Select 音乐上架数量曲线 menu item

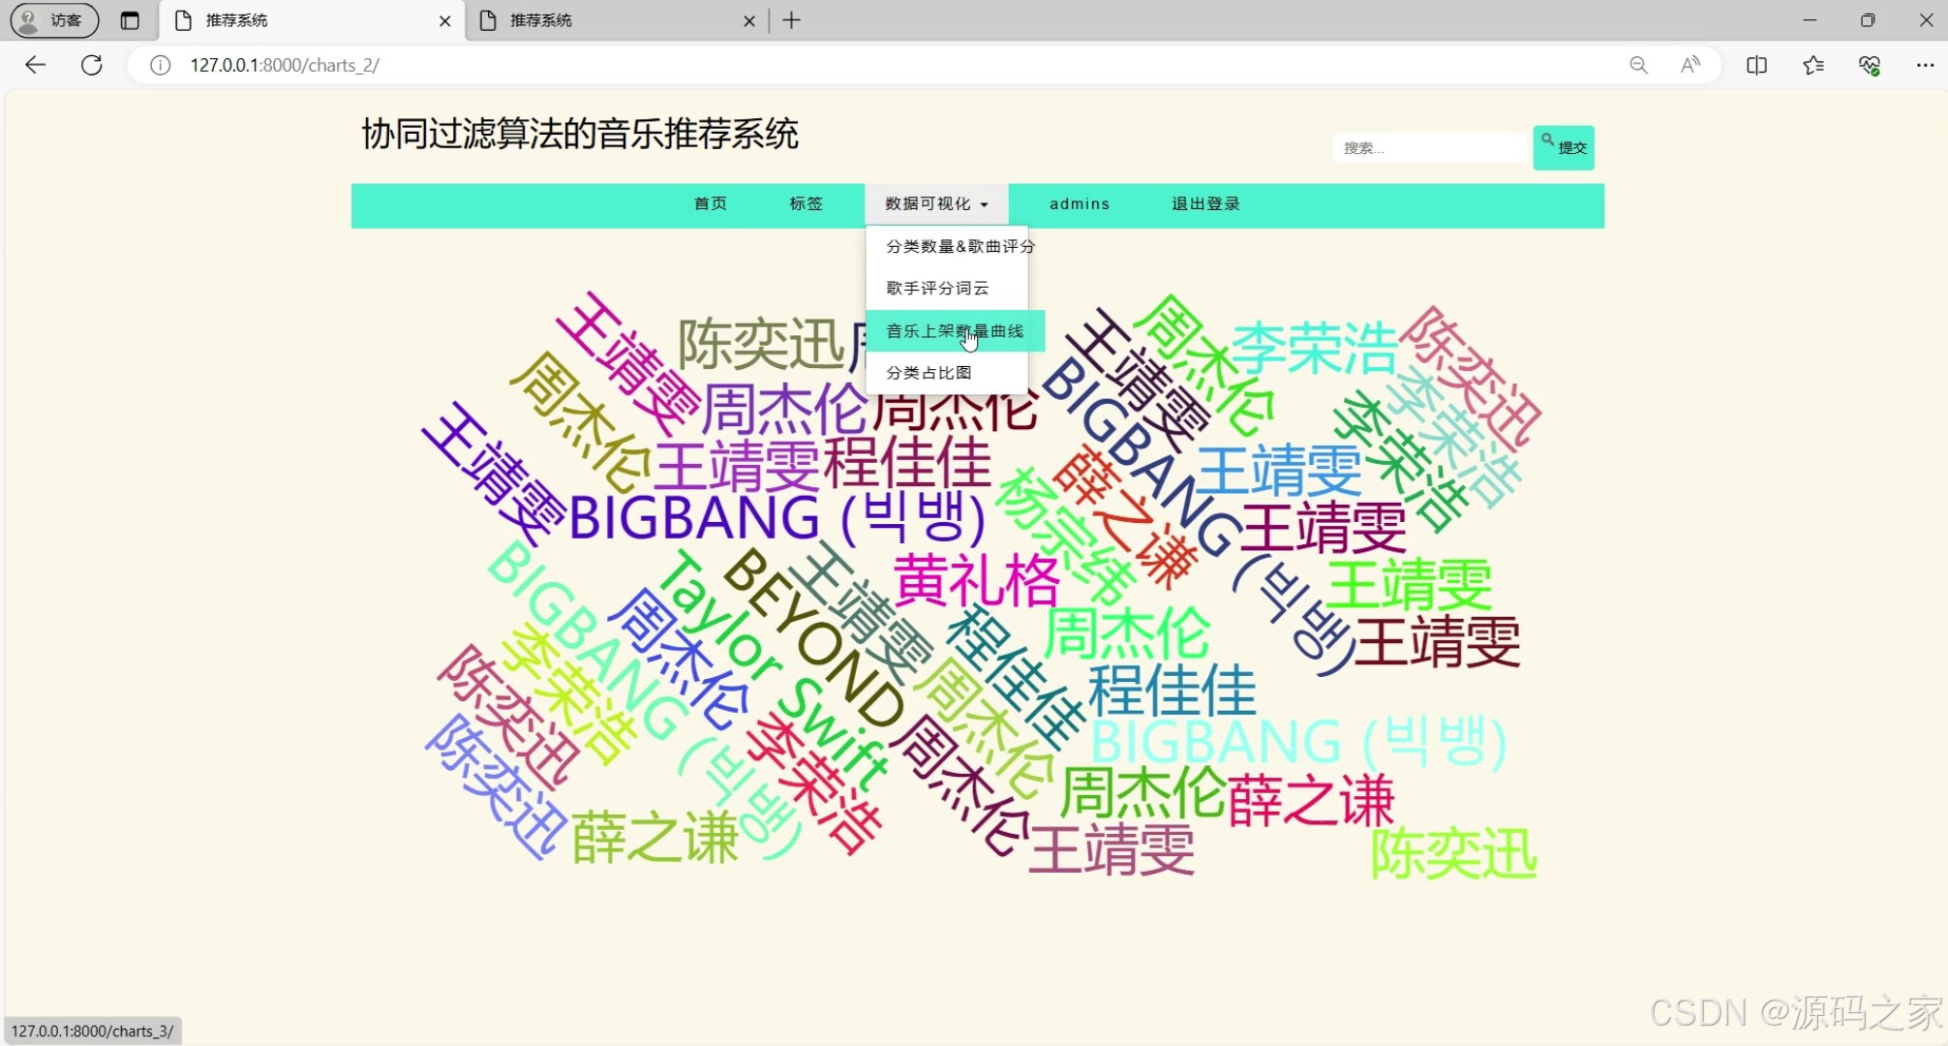(x=954, y=331)
